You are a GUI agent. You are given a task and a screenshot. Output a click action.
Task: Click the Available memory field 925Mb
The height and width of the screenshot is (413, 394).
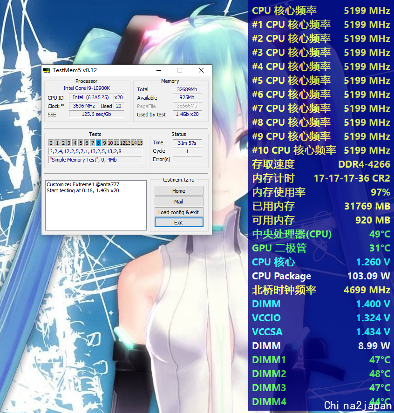point(187,97)
